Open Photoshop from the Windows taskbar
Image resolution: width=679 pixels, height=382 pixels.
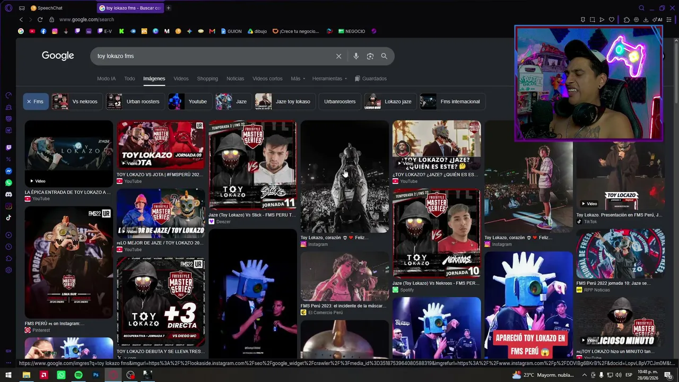(x=96, y=375)
